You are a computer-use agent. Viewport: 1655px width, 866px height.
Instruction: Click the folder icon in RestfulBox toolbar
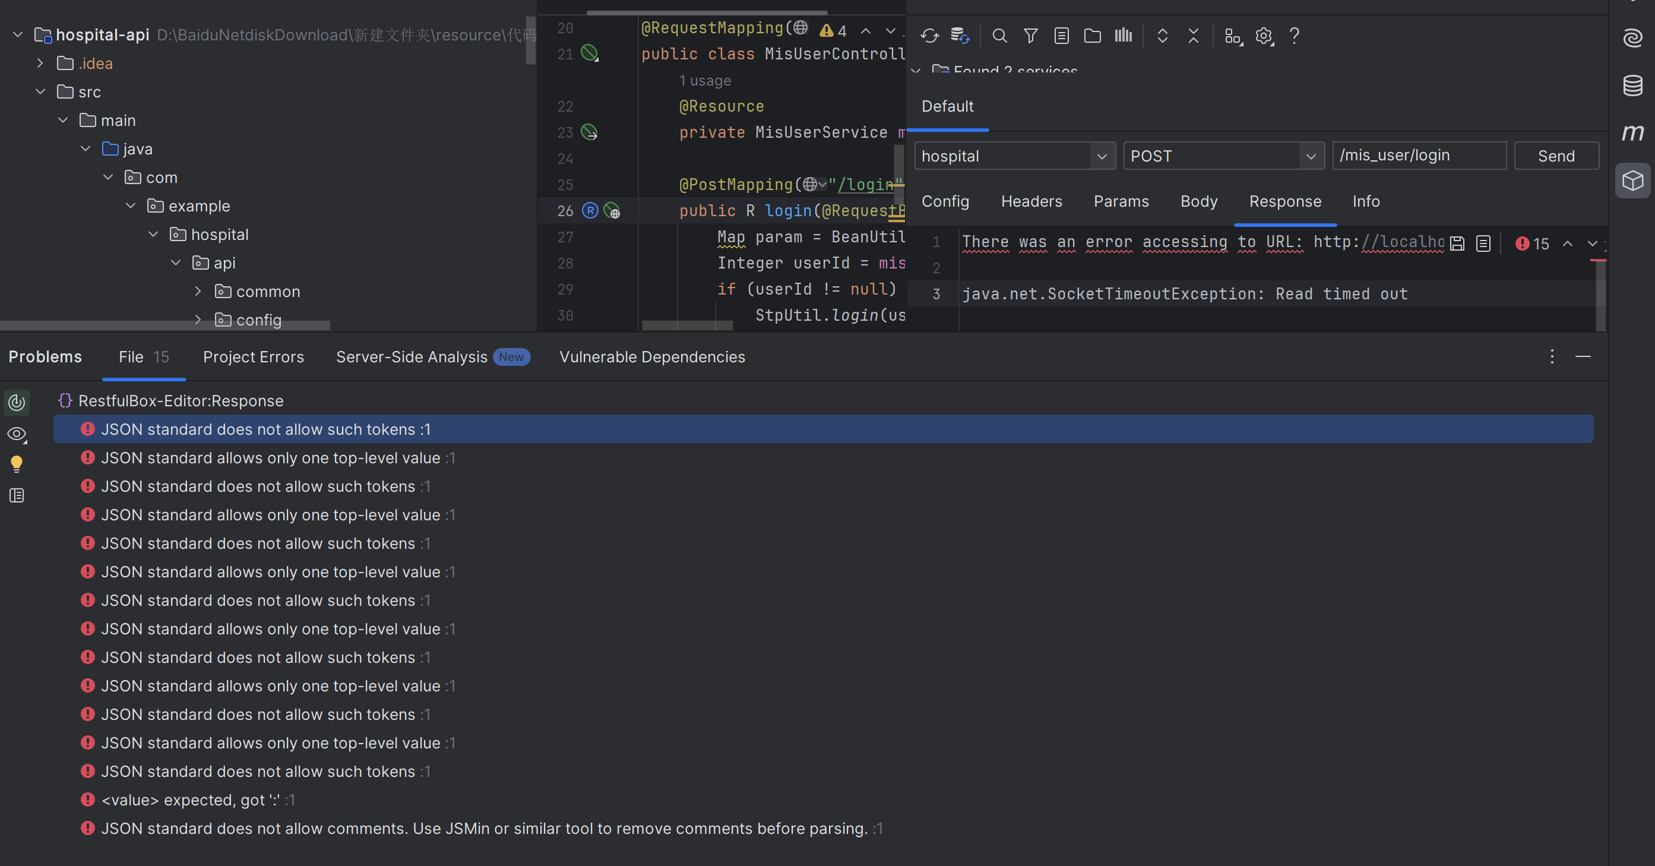click(x=1092, y=36)
